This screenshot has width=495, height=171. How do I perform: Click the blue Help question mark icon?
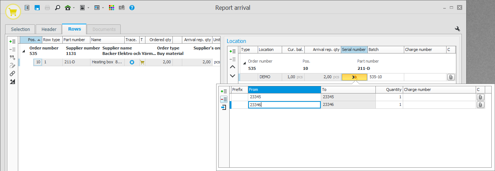(132, 8)
